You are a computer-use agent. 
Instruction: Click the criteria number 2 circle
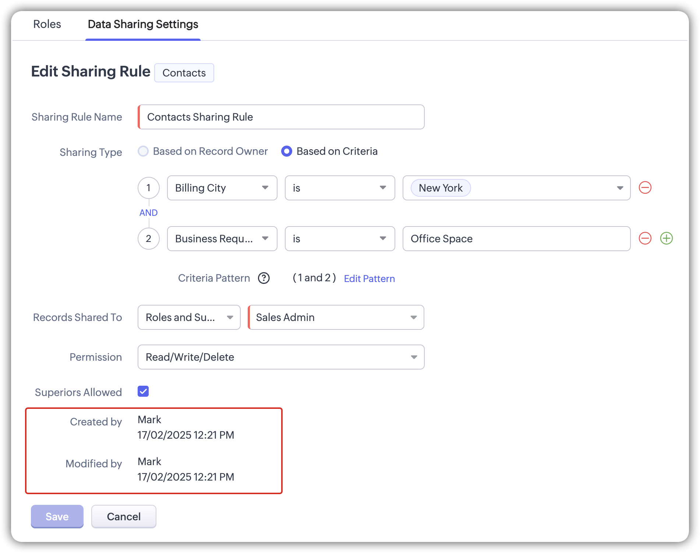point(148,239)
